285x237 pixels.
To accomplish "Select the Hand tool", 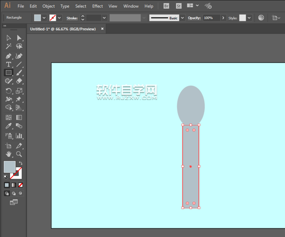I will (x=8, y=154).
